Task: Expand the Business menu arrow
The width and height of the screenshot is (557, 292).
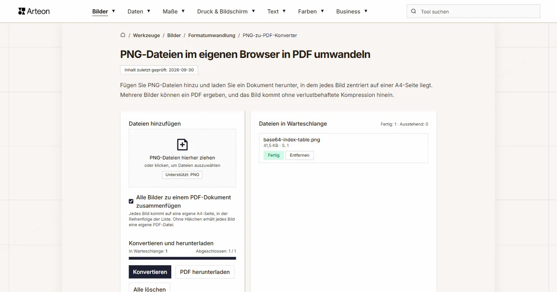Action: 366,11
